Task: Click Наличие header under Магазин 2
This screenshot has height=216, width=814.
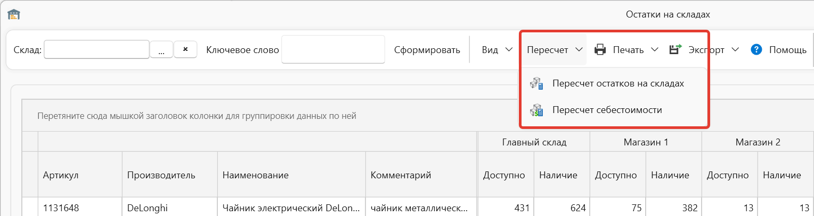Action: click(x=786, y=175)
